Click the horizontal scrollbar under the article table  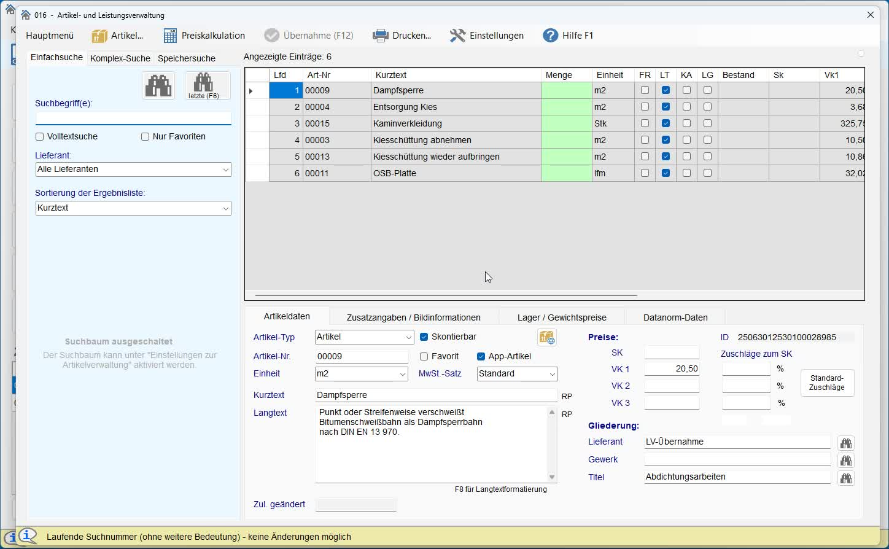(x=446, y=295)
